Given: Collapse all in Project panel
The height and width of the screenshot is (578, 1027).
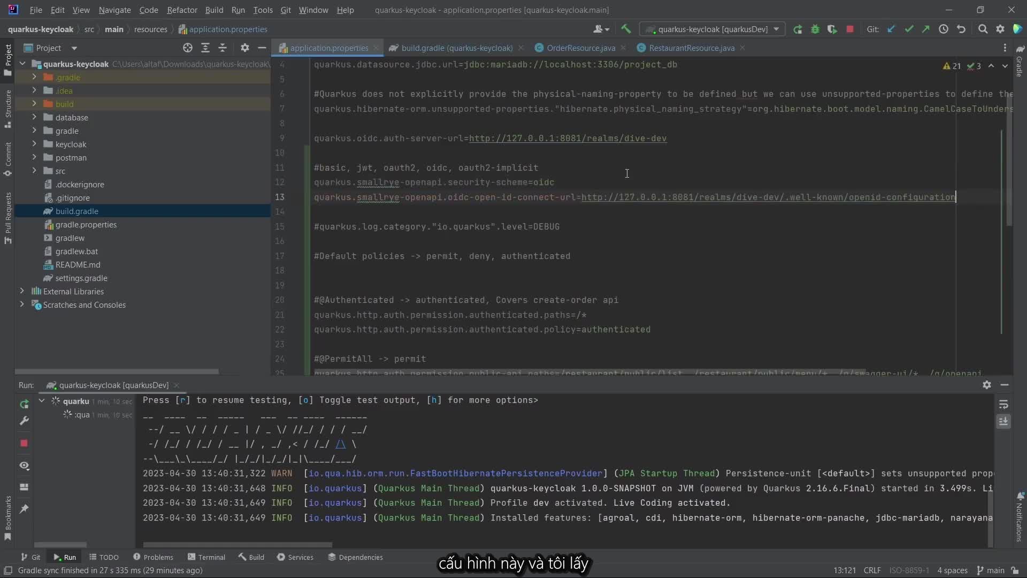Looking at the screenshot, I should (223, 48).
